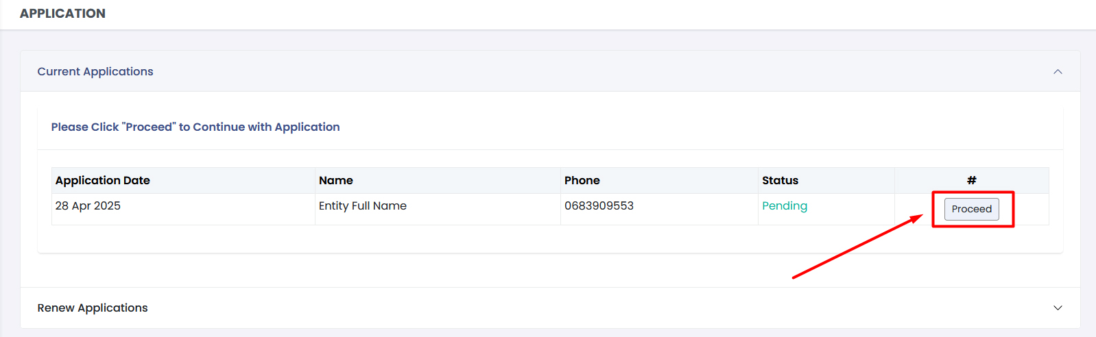Open the Renew Applications accordion title
This screenshot has width=1096, height=337.
pos(93,308)
